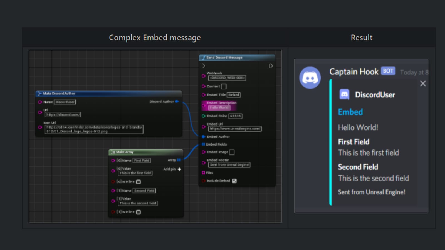
Task: Click the Array output pin on Make Array
Action: pyautogui.click(x=178, y=160)
